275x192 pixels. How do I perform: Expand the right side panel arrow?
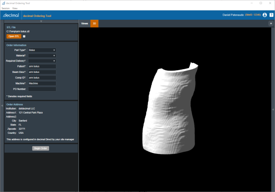273,109
